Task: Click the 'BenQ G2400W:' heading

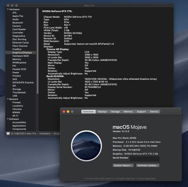Action: point(55,76)
